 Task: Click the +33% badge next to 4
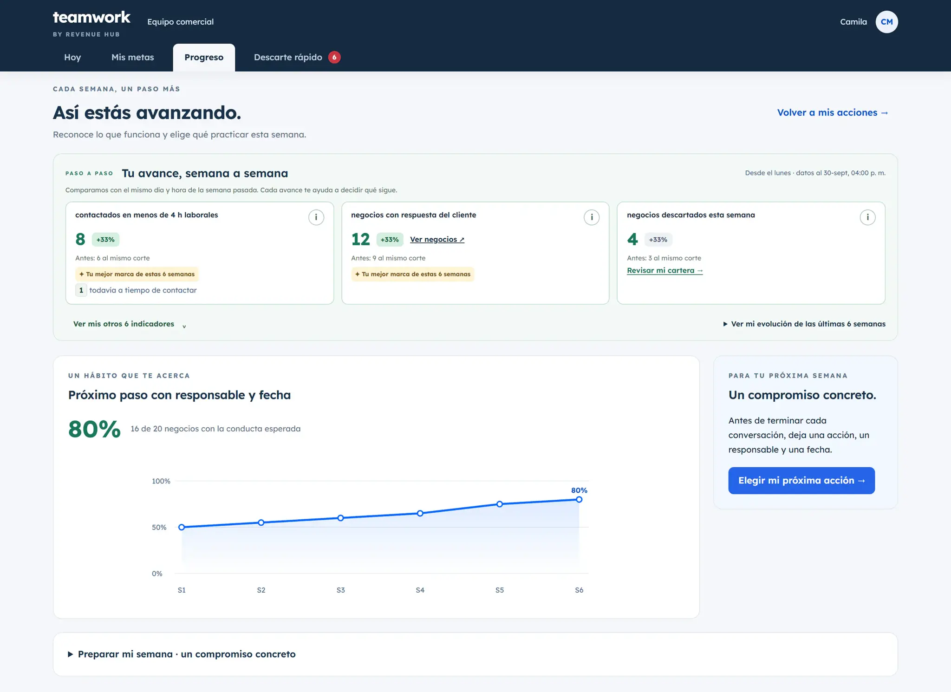658,240
